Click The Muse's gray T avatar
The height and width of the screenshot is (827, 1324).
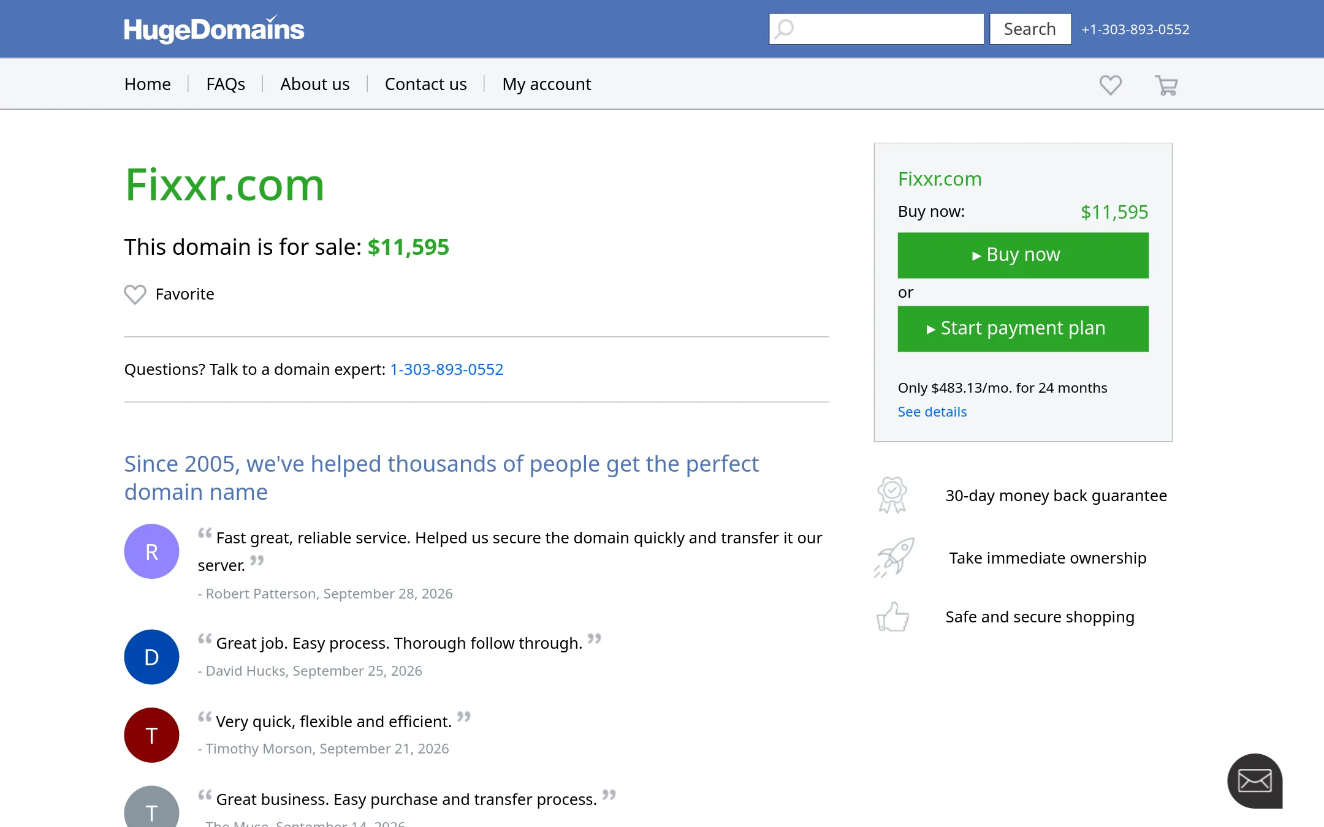151,807
